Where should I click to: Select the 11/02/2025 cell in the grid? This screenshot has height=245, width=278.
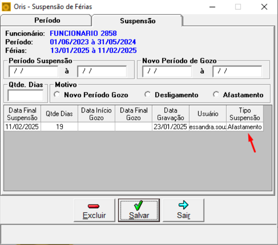[x=22, y=127]
